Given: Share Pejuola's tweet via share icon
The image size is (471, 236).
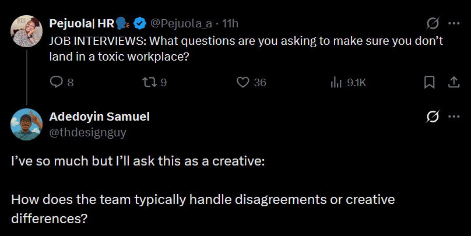Looking at the screenshot, I should 453,82.
